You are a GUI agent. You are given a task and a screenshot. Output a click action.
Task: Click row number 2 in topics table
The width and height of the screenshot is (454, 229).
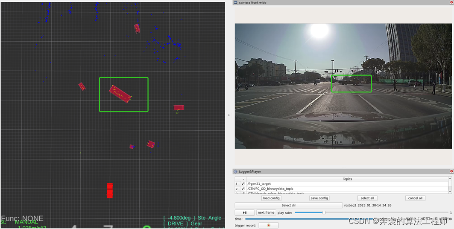pyautogui.click(x=237, y=189)
